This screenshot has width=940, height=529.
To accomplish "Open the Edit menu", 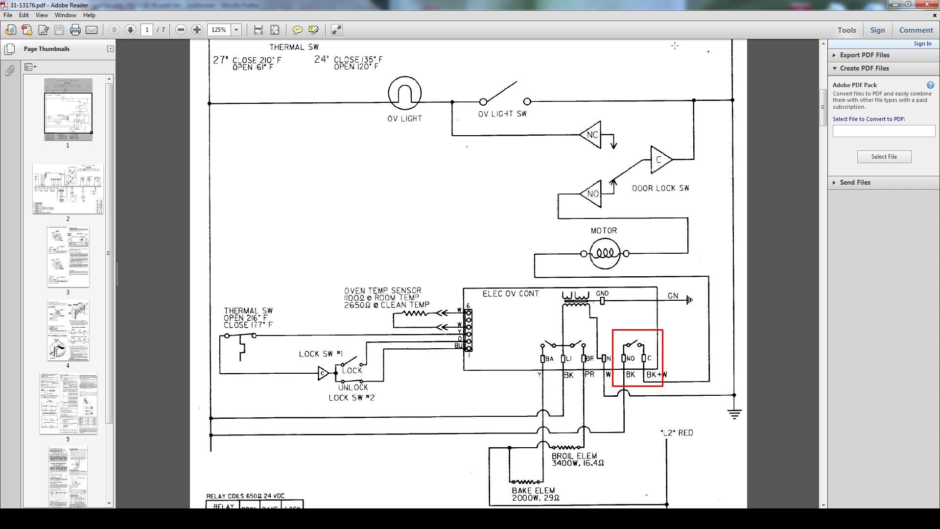I will 23,15.
